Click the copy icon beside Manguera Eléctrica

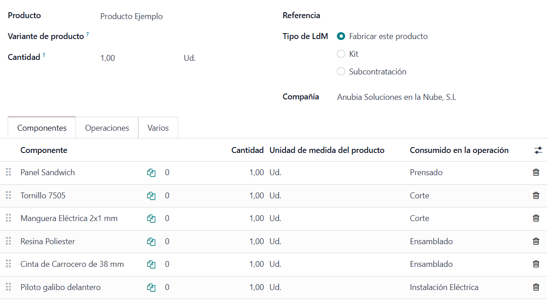pos(151,218)
